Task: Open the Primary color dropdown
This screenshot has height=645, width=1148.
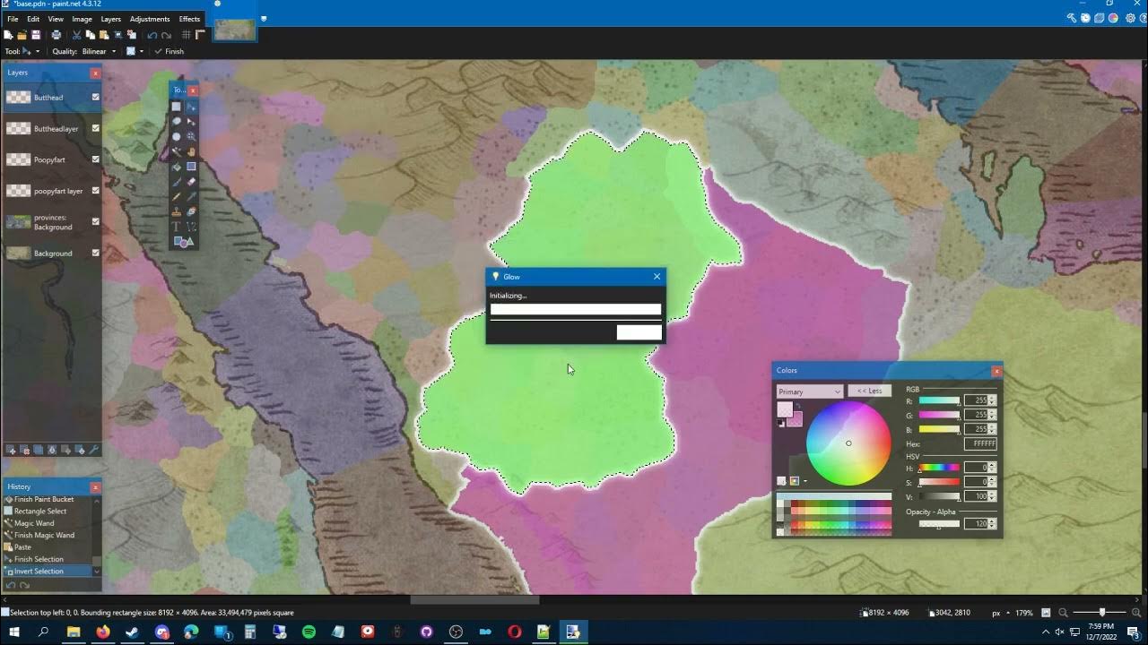Action: coord(810,391)
